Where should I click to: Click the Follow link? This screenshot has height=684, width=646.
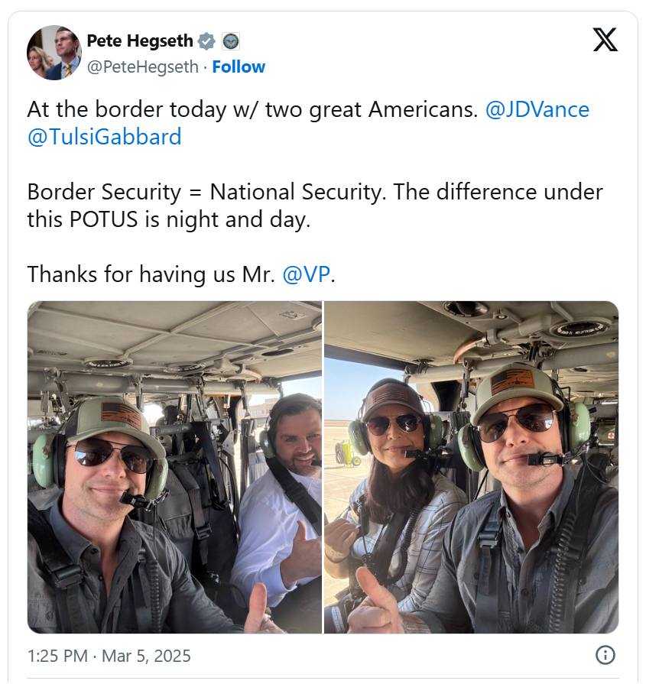tap(239, 67)
